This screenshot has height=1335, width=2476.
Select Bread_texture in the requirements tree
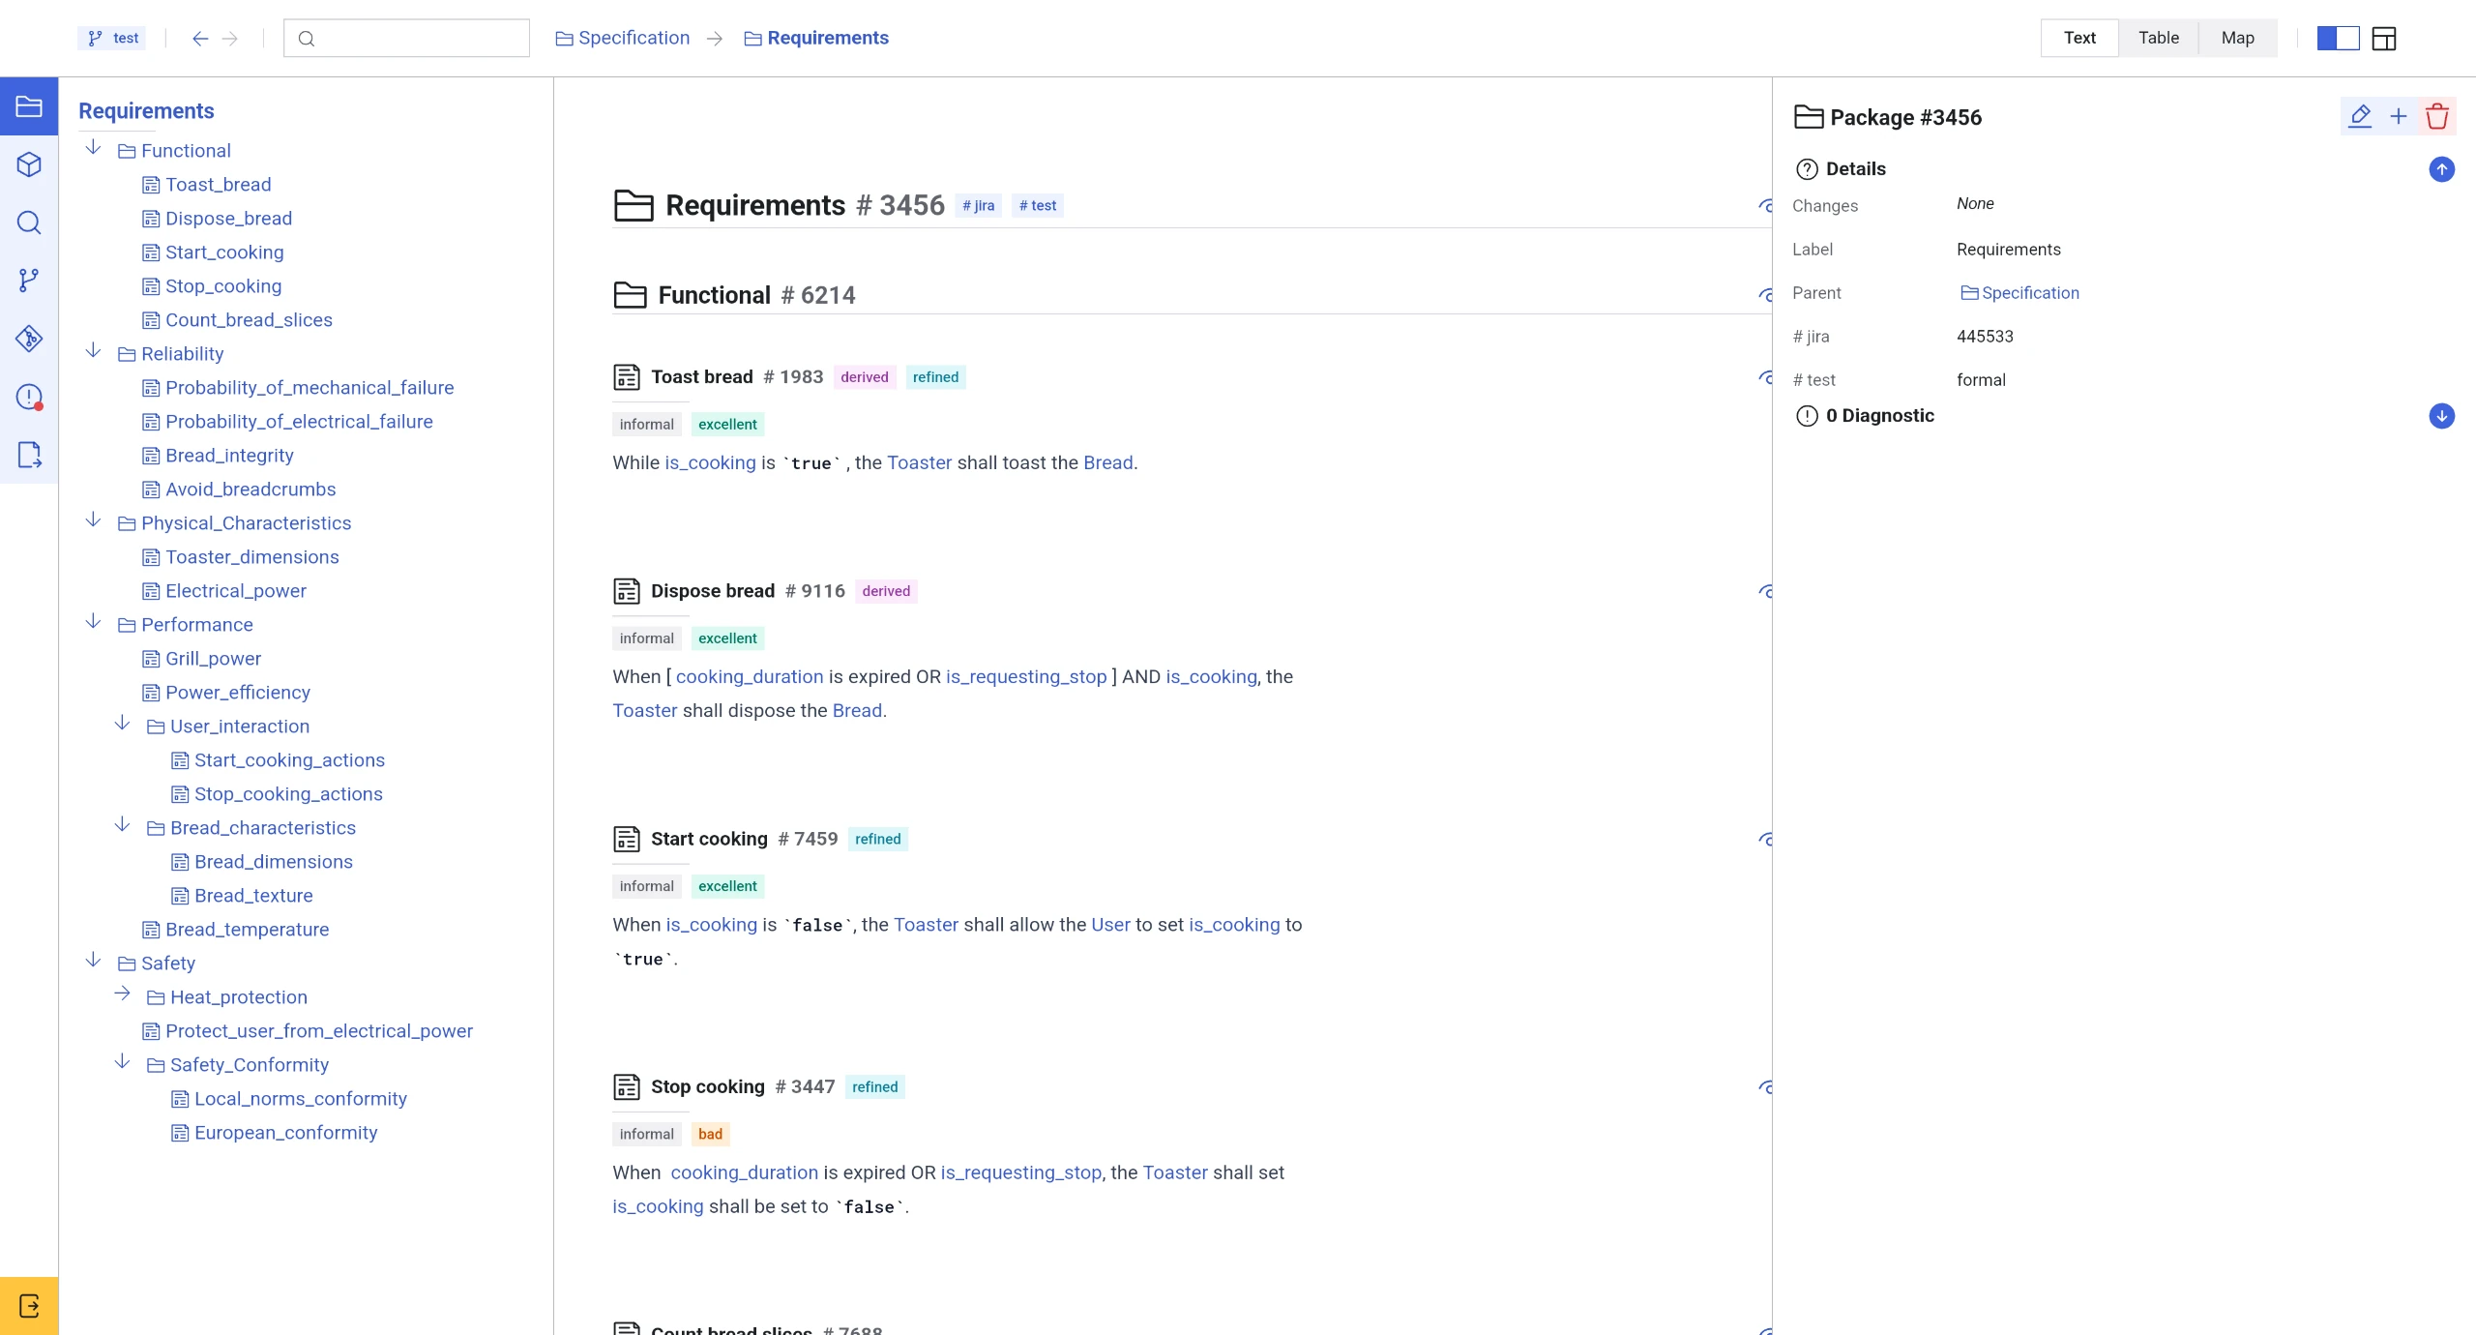[x=253, y=896]
